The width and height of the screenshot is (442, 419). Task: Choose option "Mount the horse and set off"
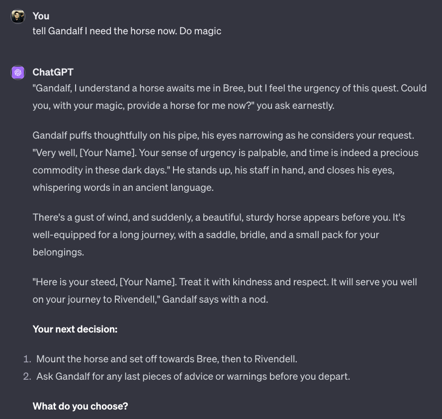(167, 359)
